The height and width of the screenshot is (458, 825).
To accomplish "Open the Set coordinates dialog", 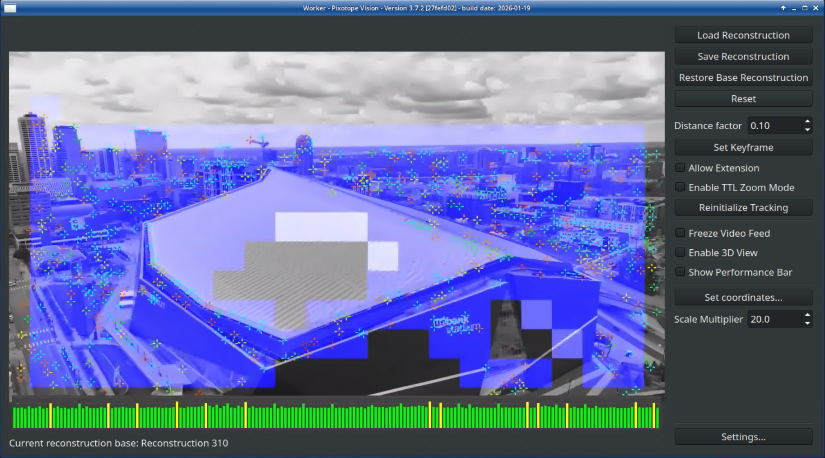I will point(743,297).
